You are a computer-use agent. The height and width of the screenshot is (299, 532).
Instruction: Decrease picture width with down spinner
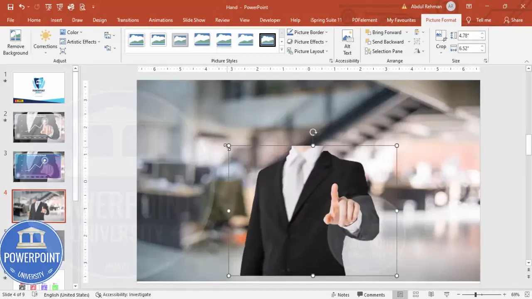tap(482, 51)
